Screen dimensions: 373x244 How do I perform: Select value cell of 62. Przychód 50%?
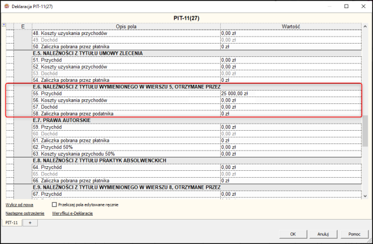[290, 147]
